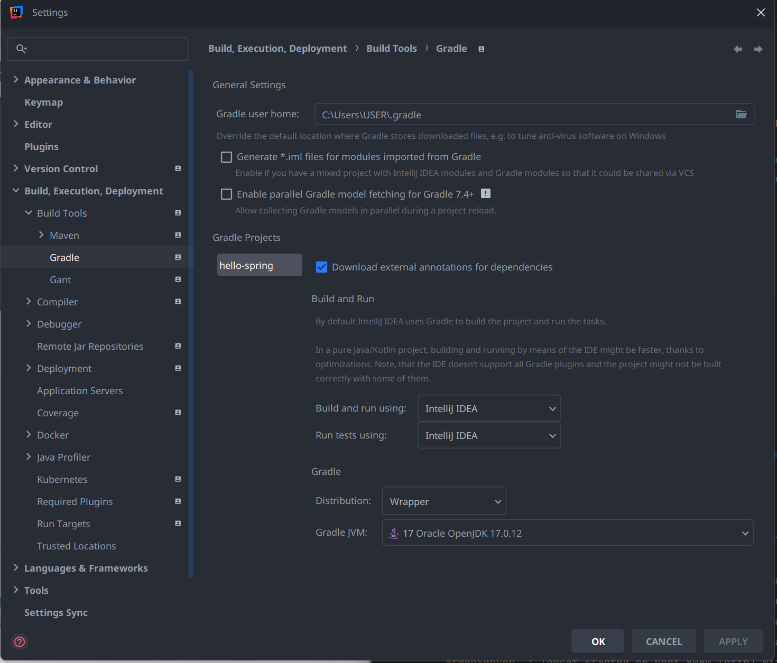Expand the Debugger node

tap(29, 324)
